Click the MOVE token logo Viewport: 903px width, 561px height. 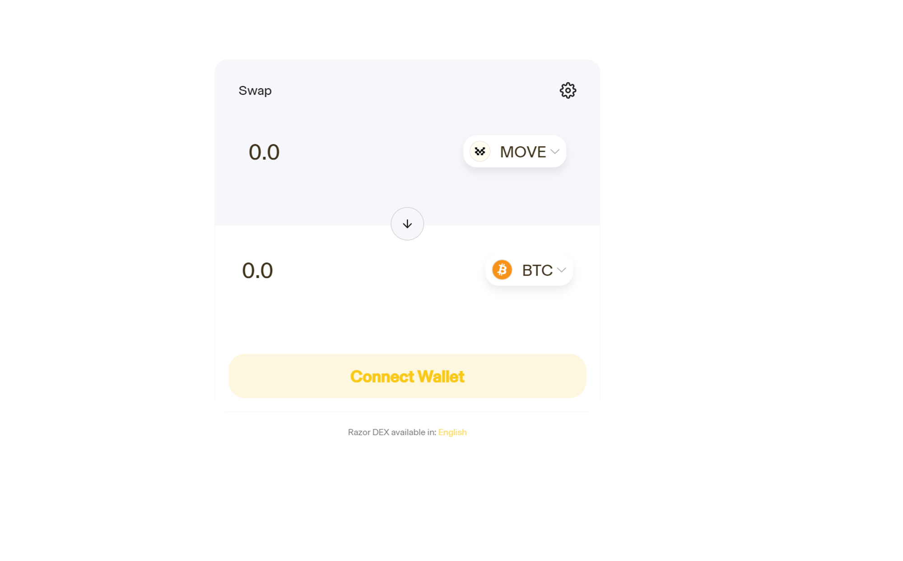click(480, 152)
